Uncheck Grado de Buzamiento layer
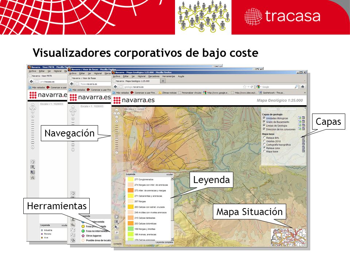The width and height of the screenshot is (350, 262). pos(264,122)
